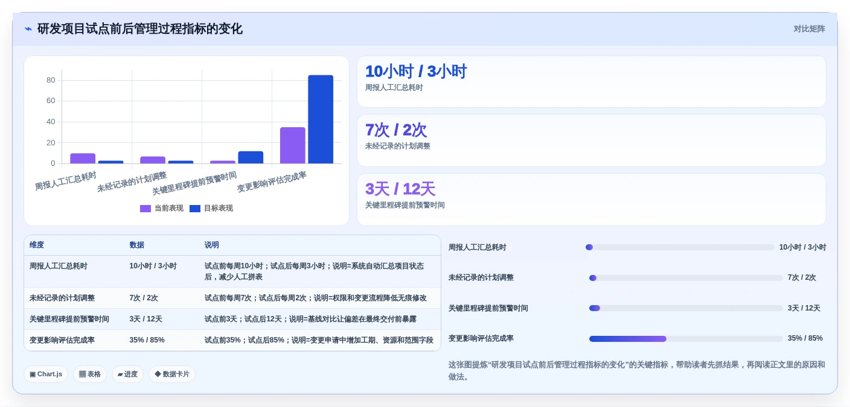850x407 pixels.
Task: Toggle the 当前表现 legend swatch
Action: 145,209
